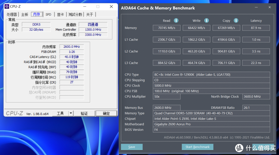Click the 指令比率 2T value
This screenshot has width=279, height=155.
[x=72, y=82]
